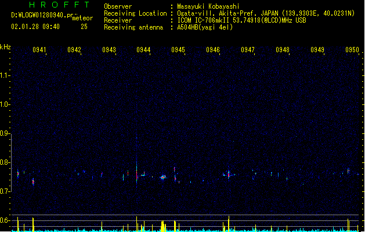The width and height of the screenshot is (365, 232).
Task: Click the 0942 time marker
Action: tap(74, 49)
